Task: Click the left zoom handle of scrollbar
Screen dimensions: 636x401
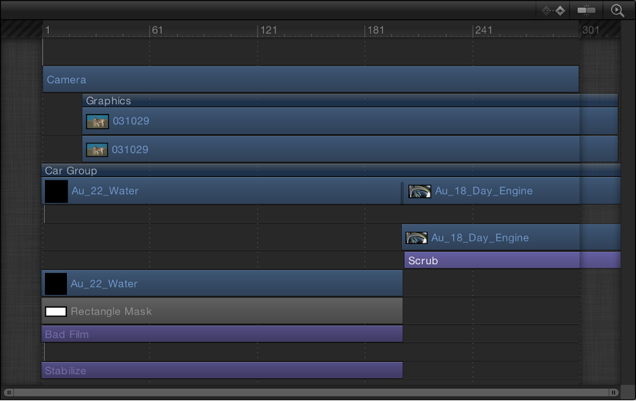Action: tap(9, 393)
